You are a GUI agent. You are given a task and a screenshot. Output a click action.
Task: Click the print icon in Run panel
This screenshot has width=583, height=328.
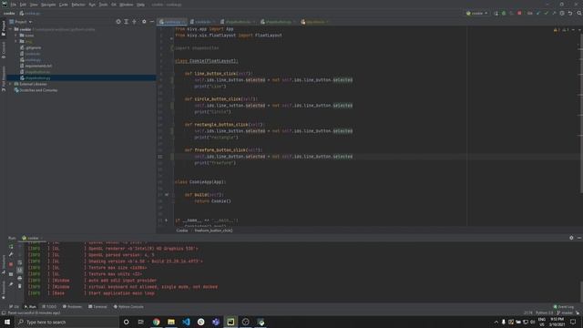click(x=20, y=278)
